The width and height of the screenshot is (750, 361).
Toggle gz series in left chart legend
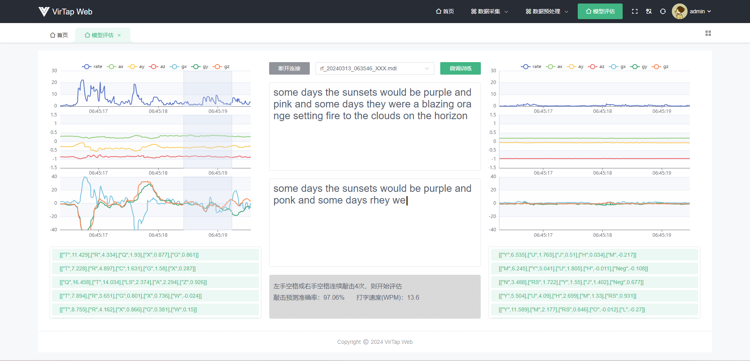(221, 67)
